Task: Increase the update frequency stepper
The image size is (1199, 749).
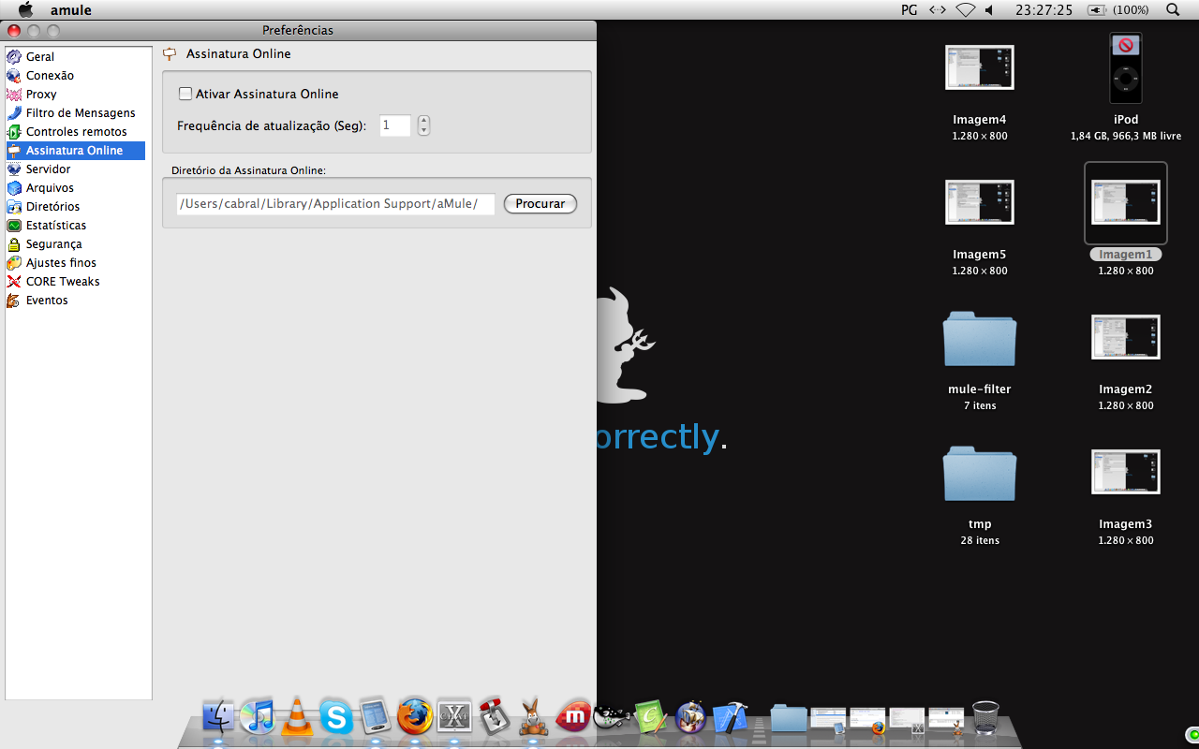Action: click(423, 120)
